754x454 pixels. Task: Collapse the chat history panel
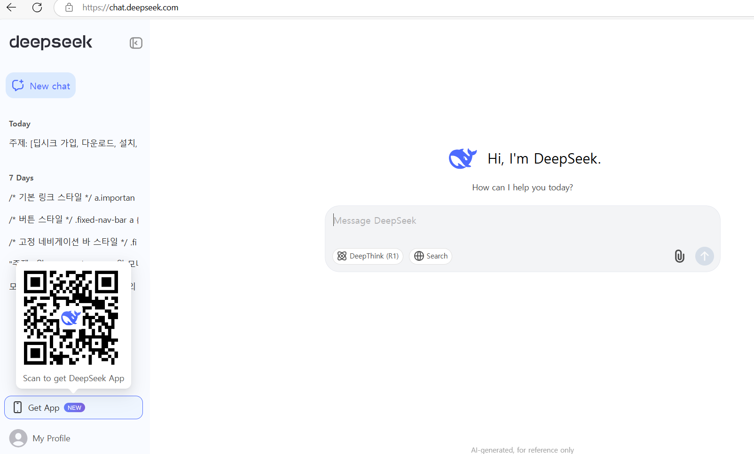coord(136,43)
